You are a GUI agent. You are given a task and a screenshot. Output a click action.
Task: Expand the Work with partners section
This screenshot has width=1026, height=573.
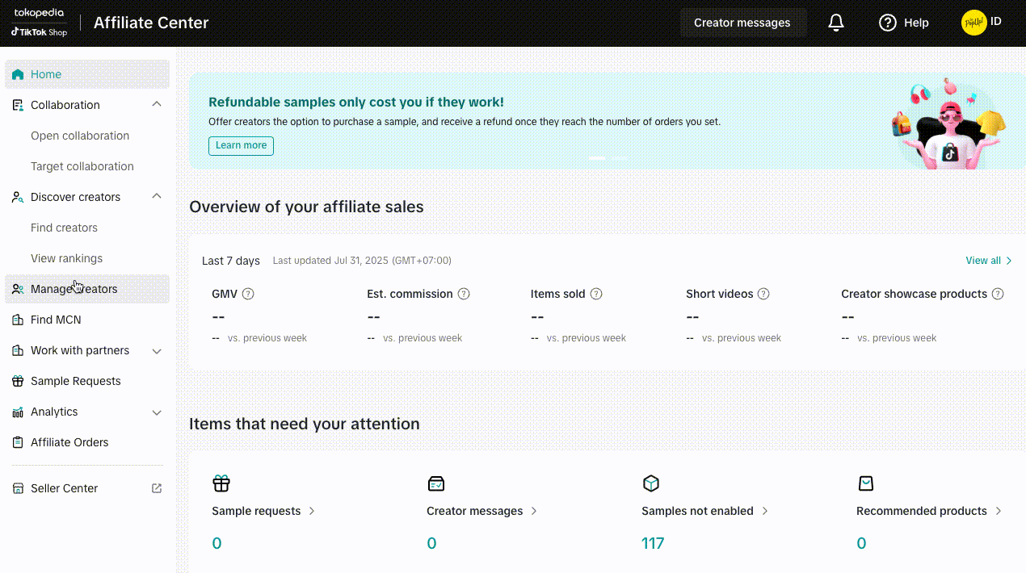[157, 351]
